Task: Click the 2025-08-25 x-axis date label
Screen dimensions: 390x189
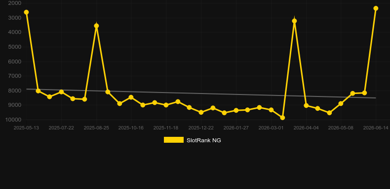Action: [x=96, y=128]
